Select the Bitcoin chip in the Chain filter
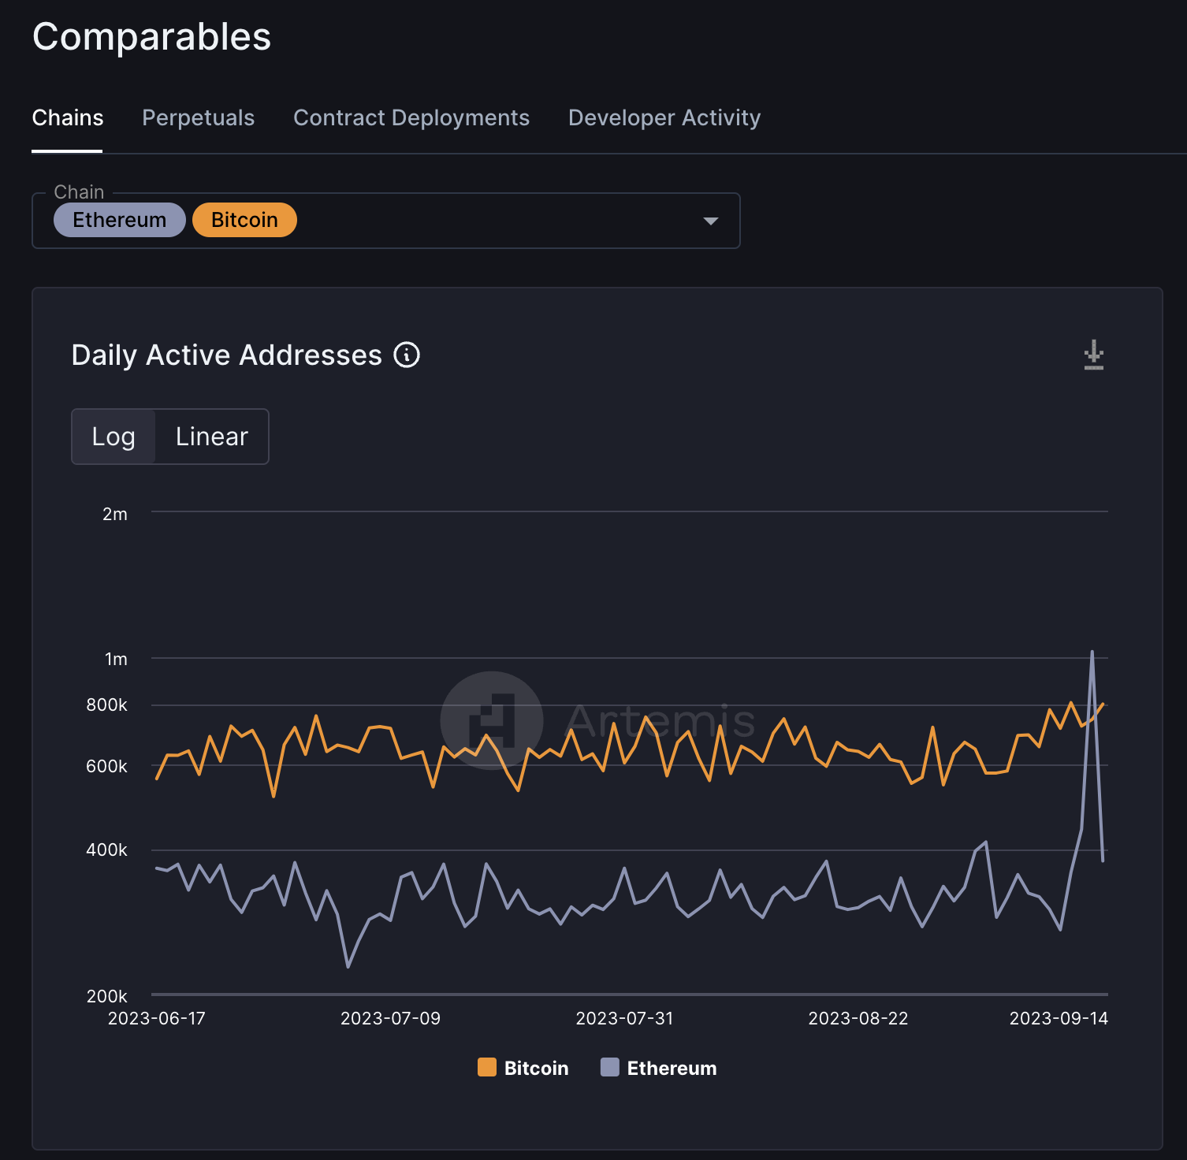 [244, 220]
